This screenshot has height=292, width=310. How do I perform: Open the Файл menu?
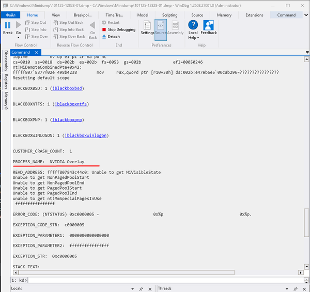(x=9, y=15)
